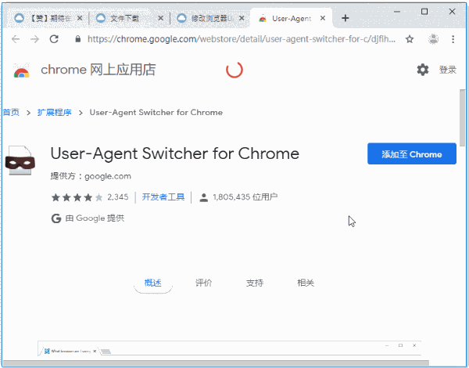Viewport: 469px width, 368px height.
Task: Close the 文件下载 tab
Action: (160, 18)
